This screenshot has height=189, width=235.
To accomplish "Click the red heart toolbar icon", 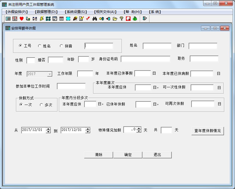I will point(21,19).
